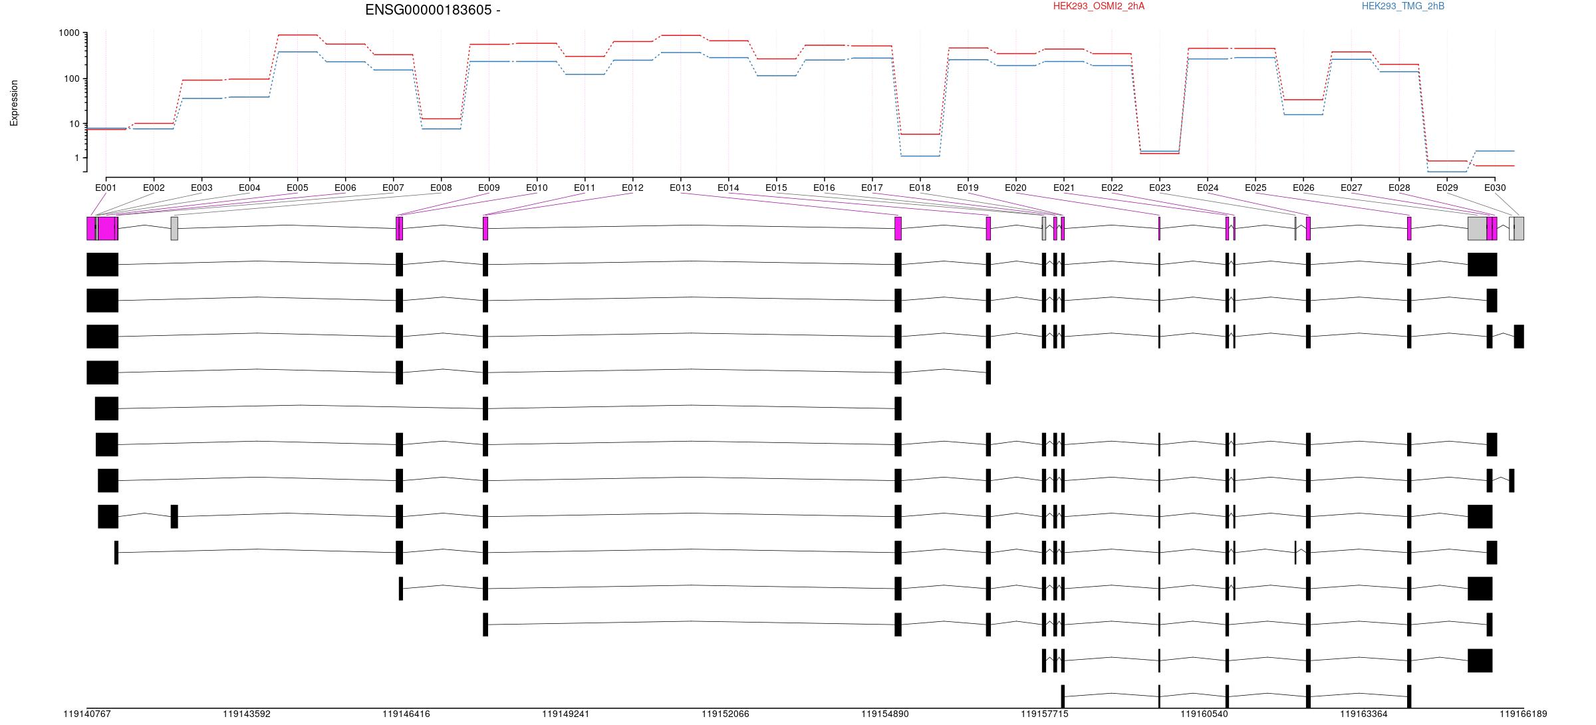Click y-axis tick value 100

pyautogui.click(x=72, y=78)
